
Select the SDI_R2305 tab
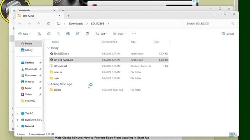39,16
